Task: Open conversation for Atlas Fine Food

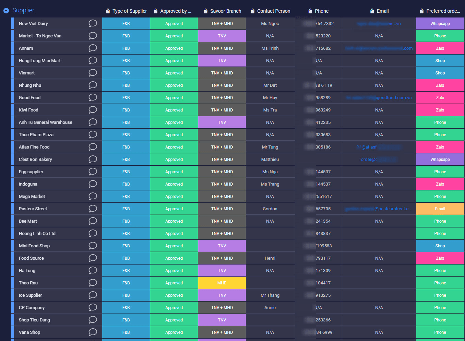Action: 93,147
